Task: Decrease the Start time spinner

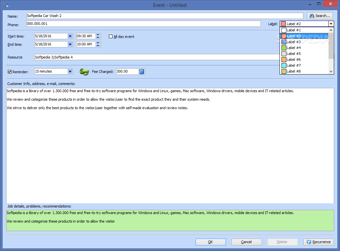Action: 98,38
